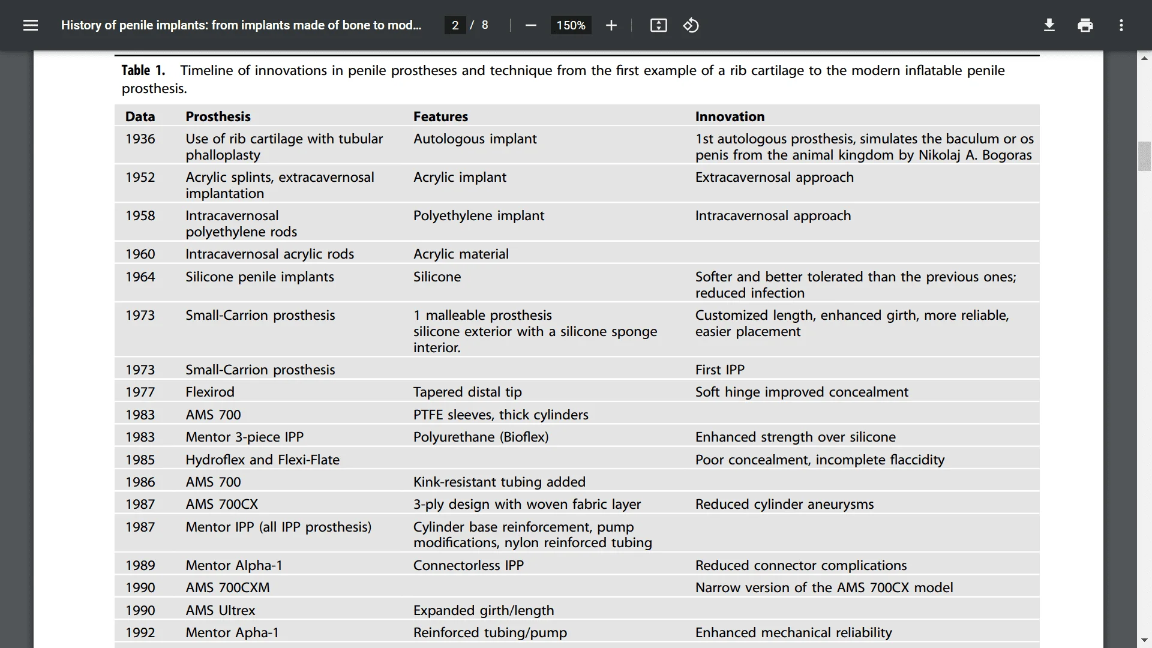Click 'Mentor Apha-1' cell
This screenshot has width=1152, height=648.
pyautogui.click(x=232, y=632)
